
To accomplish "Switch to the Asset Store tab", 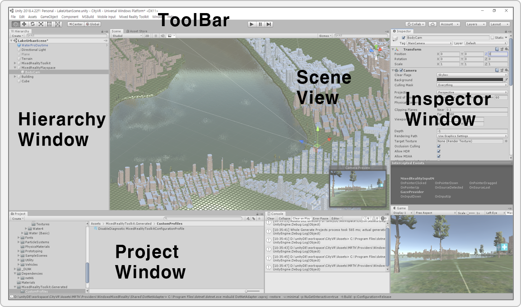I will [136, 31].
